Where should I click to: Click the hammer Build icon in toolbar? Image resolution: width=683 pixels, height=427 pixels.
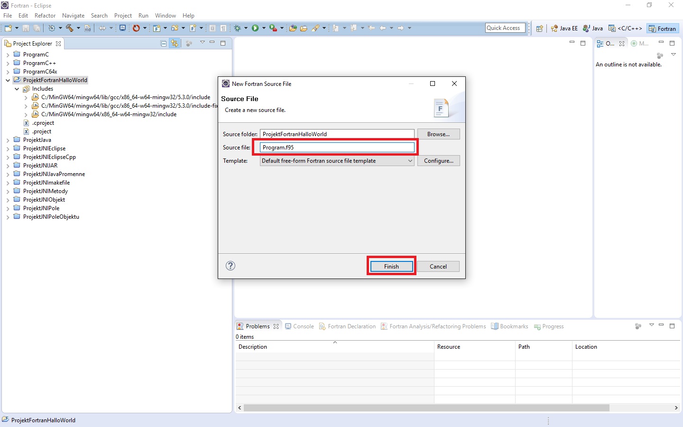70,28
